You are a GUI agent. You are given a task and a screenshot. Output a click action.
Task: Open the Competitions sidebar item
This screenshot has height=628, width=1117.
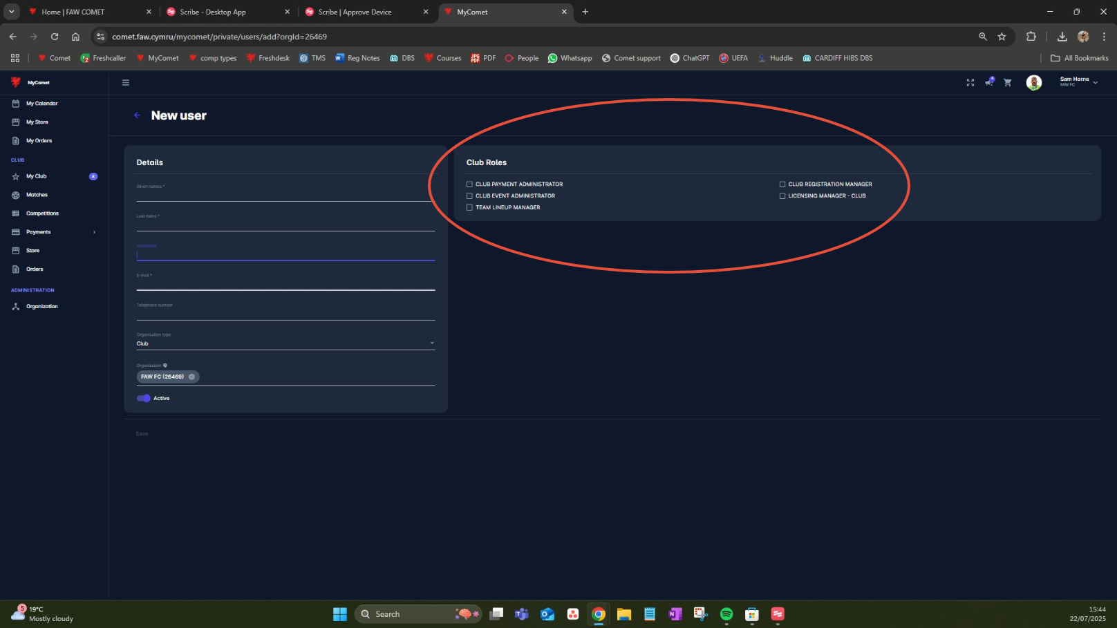(42, 213)
